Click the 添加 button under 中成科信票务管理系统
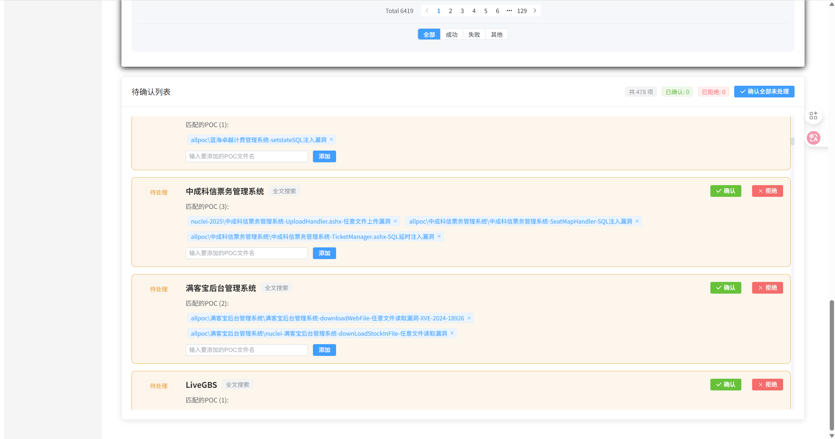 click(324, 253)
